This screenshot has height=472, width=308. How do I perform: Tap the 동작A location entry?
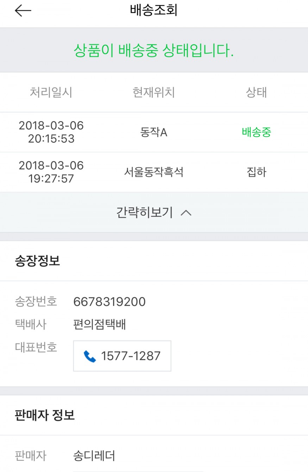tap(153, 133)
